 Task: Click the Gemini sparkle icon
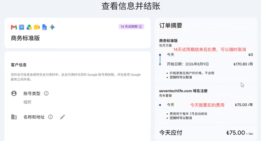click(x=52, y=27)
